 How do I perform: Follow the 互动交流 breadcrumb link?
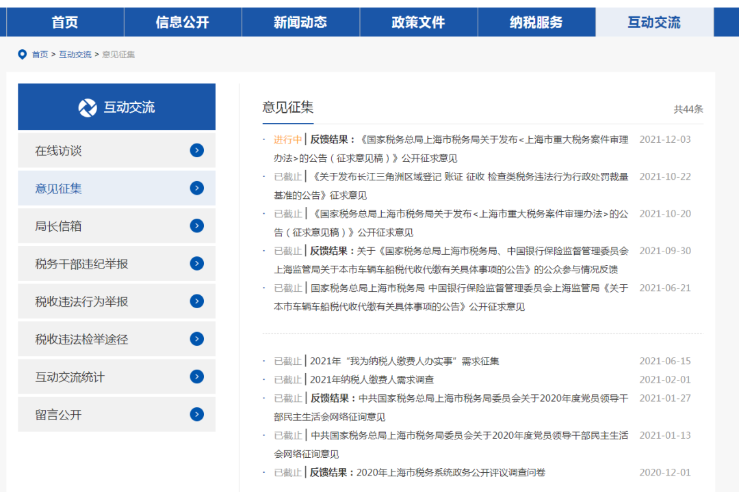[x=75, y=55]
